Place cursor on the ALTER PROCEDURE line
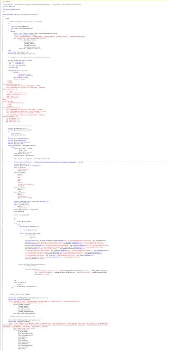 pos(20,15)
